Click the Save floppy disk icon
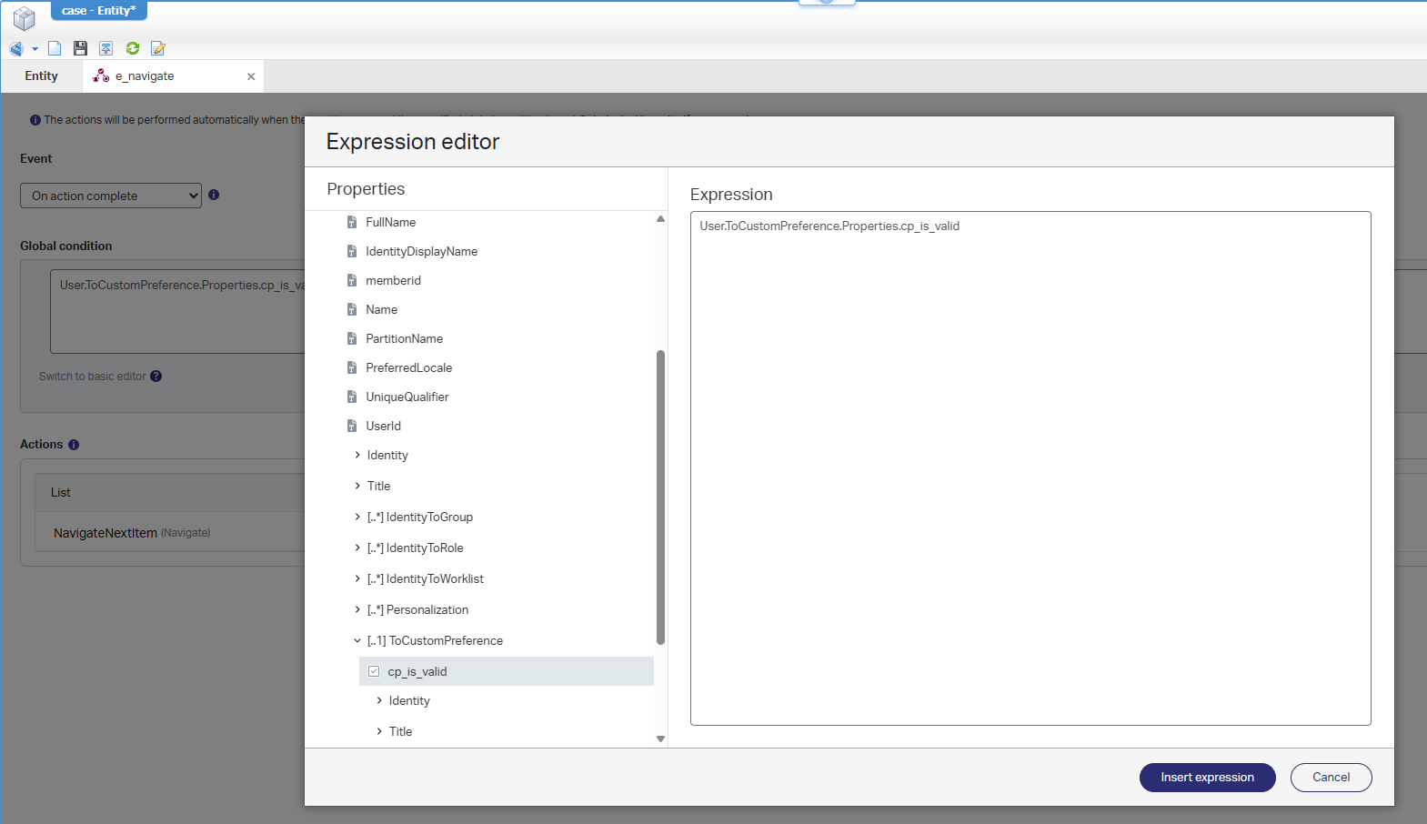The image size is (1427, 824). pos(80,48)
